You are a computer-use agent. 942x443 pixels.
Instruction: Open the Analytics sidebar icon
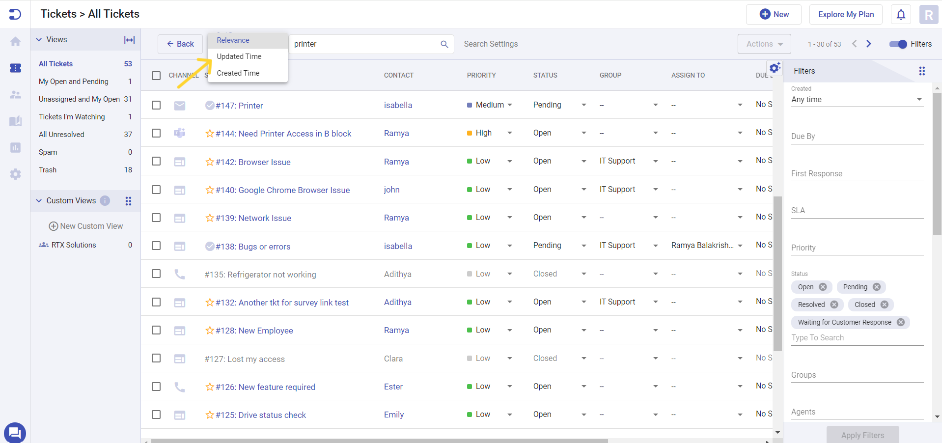[x=15, y=148]
